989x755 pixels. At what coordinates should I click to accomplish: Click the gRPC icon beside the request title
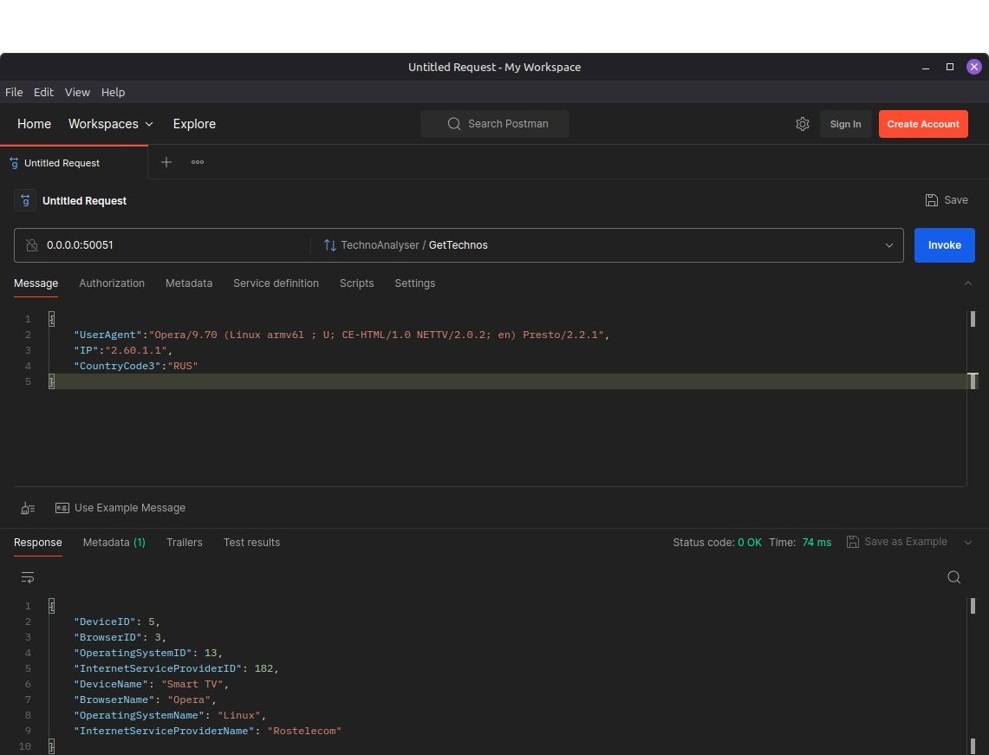26,200
